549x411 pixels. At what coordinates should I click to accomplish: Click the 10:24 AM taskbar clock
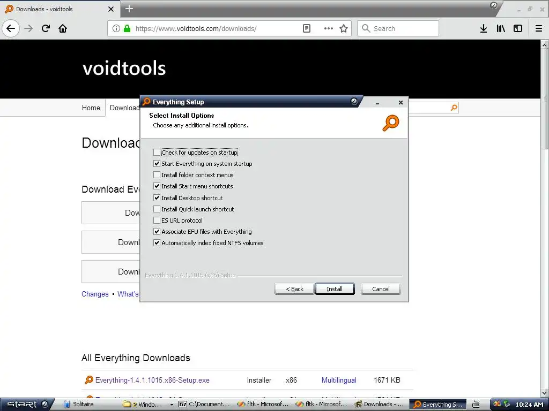tap(529, 405)
